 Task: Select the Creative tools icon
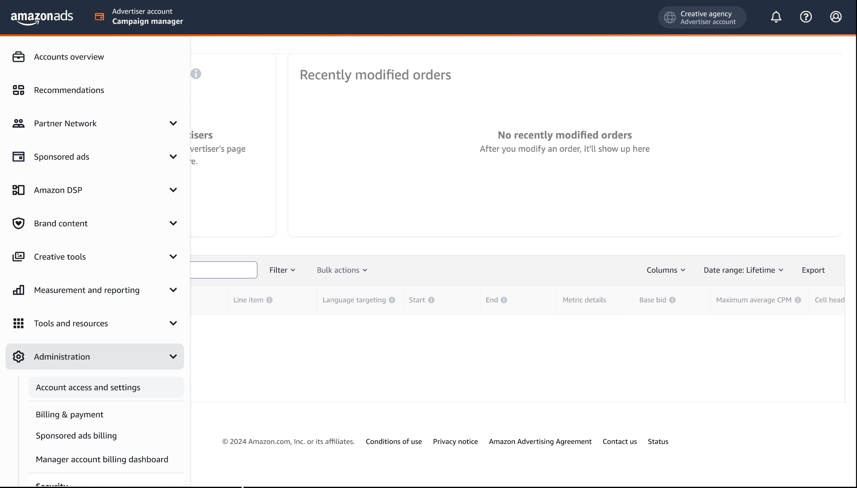click(18, 256)
